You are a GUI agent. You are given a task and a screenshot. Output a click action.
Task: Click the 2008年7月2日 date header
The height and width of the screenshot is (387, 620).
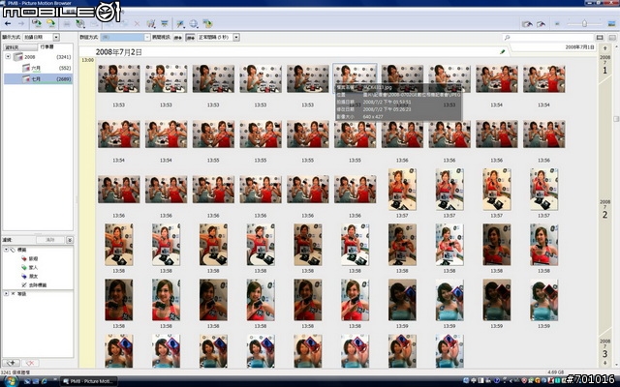[x=118, y=51]
